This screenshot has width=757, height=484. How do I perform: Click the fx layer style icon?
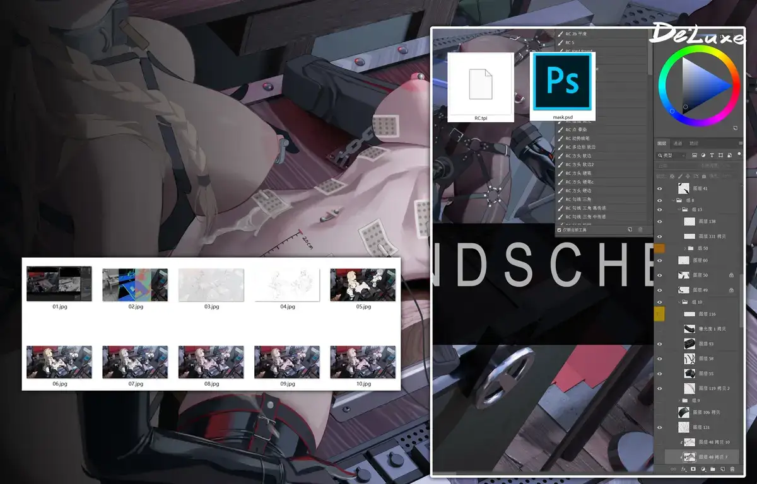(x=683, y=470)
